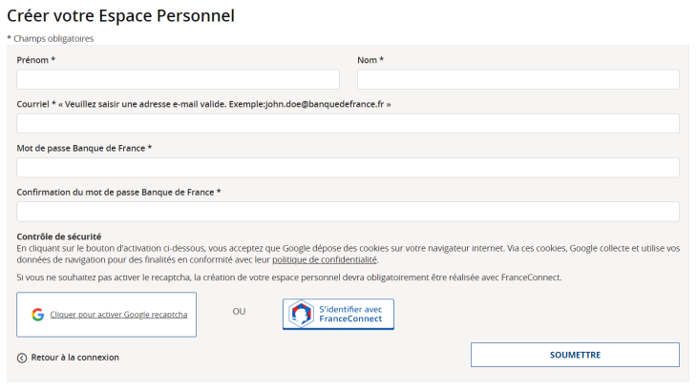The width and height of the screenshot is (697, 391).
Task: Activate Google recaptcha via the link
Action: [118, 315]
